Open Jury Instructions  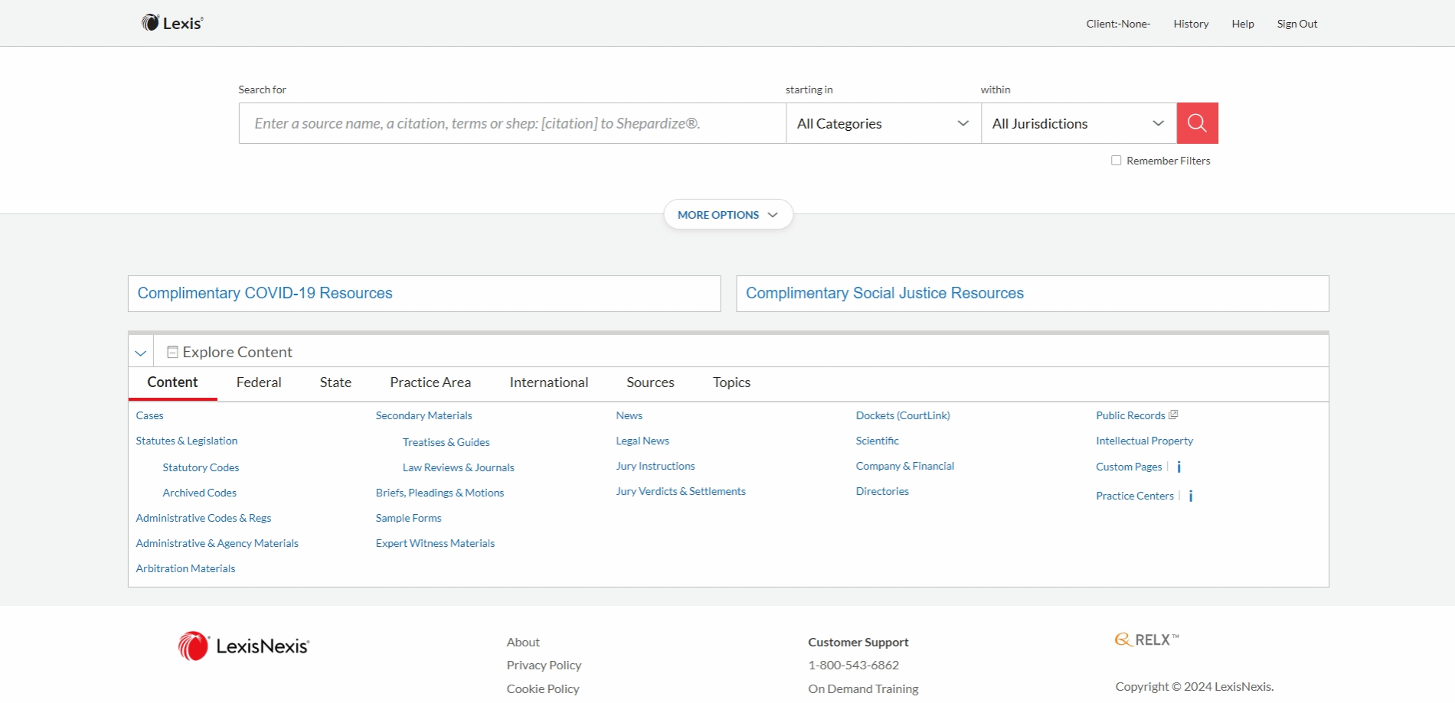[x=656, y=466]
